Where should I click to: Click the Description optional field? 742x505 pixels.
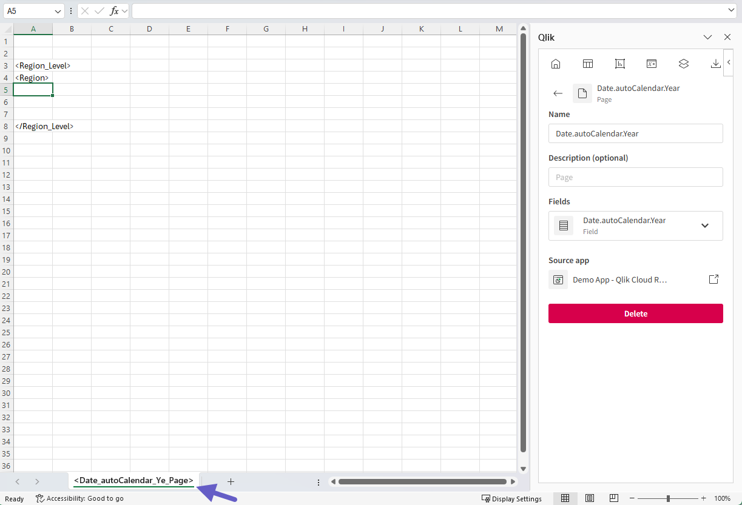point(635,177)
